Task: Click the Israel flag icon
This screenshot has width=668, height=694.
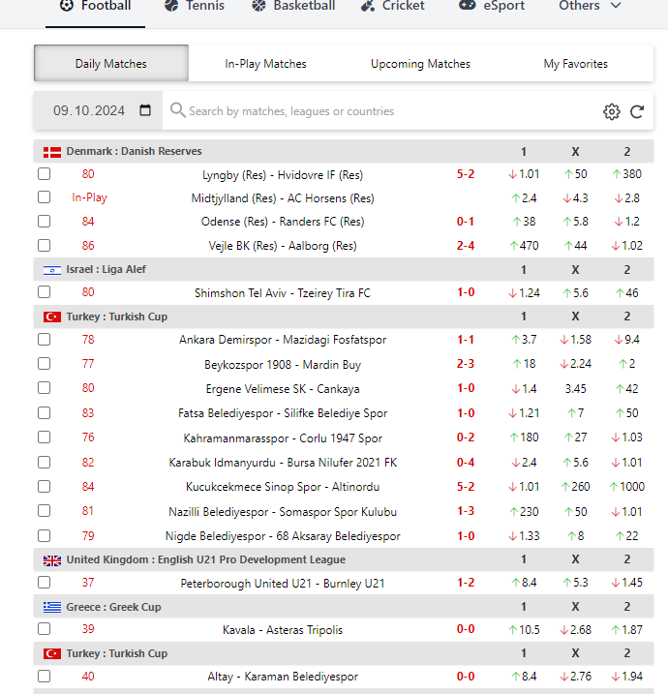Action: [52, 270]
